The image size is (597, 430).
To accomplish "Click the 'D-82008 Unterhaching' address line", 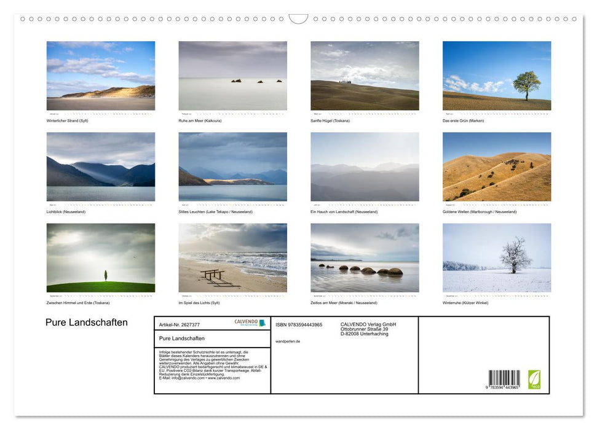I will (x=365, y=334).
